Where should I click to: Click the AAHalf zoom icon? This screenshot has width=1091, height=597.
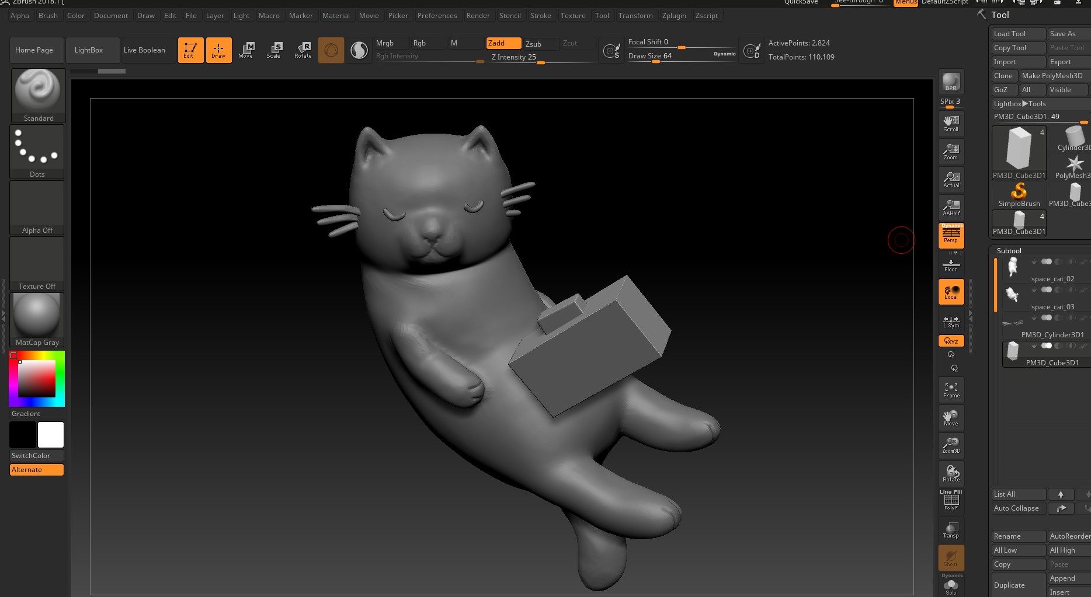coord(951,207)
